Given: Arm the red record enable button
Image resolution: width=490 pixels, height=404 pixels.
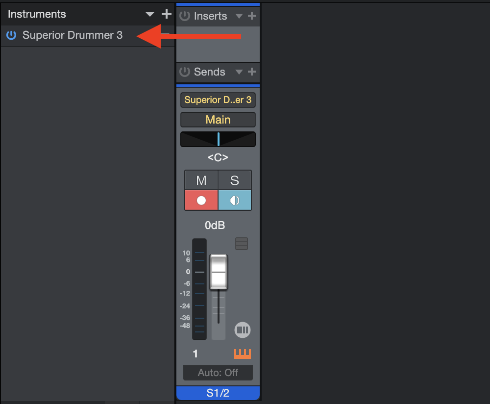Looking at the screenshot, I should point(201,200).
